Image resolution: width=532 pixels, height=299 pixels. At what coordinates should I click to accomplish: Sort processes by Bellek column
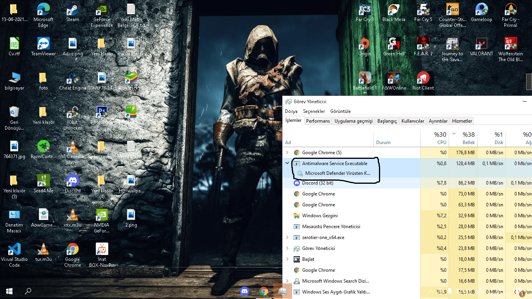click(463, 138)
